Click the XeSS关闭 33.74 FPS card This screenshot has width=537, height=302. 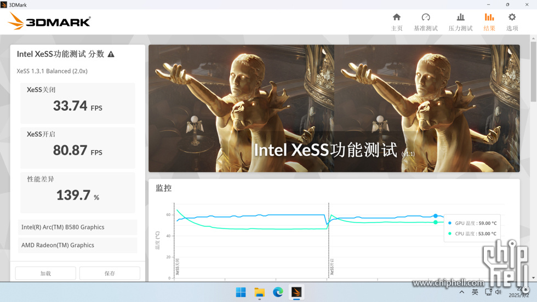tap(77, 103)
